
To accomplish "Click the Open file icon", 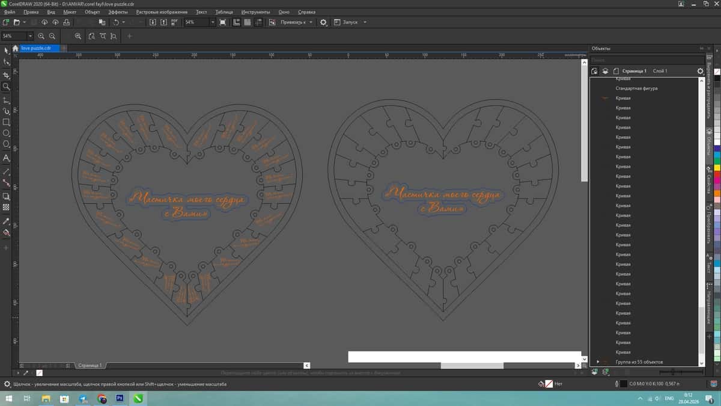I will coord(17,22).
